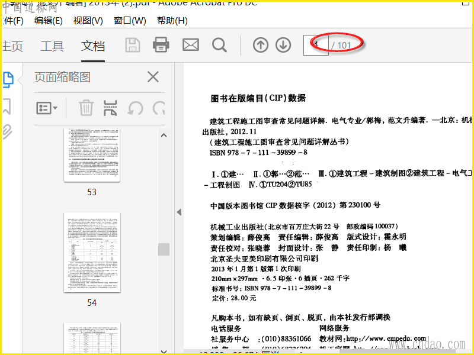Select the page 54 thumbnail

click(x=92, y=253)
